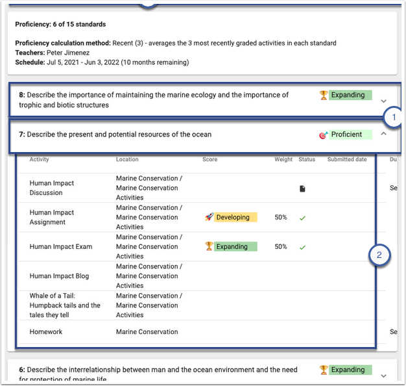Open the Whale of a Tail activity
This screenshot has height=386, width=406.
[x=65, y=305]
